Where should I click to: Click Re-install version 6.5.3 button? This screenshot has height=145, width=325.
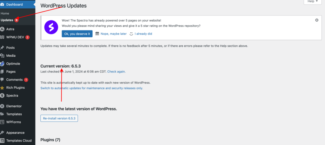pos(59,118)
